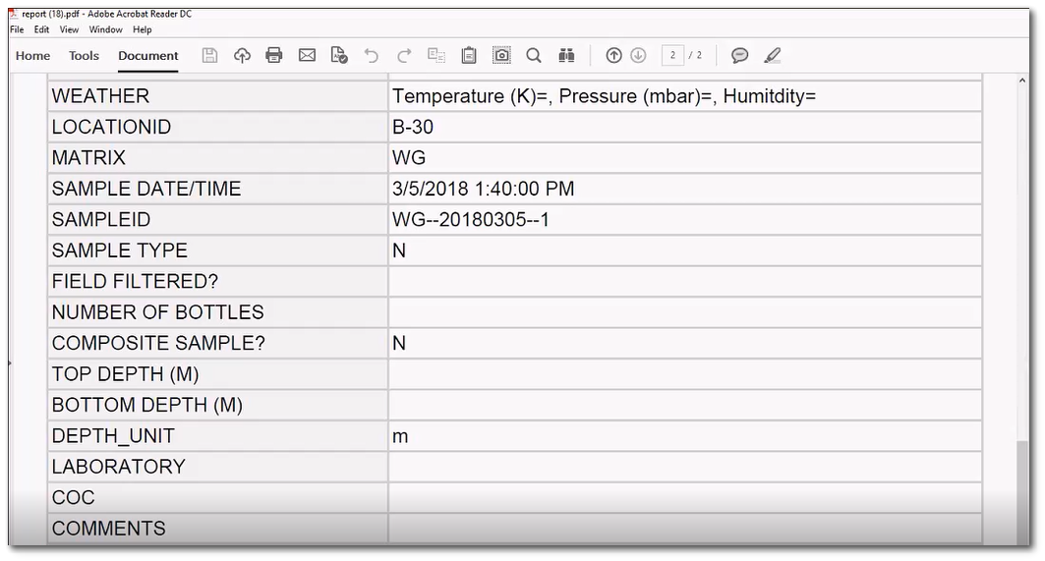Go to the next page down arrow
This screenshot has width=1045, height=561.
(x=638, y=56)
